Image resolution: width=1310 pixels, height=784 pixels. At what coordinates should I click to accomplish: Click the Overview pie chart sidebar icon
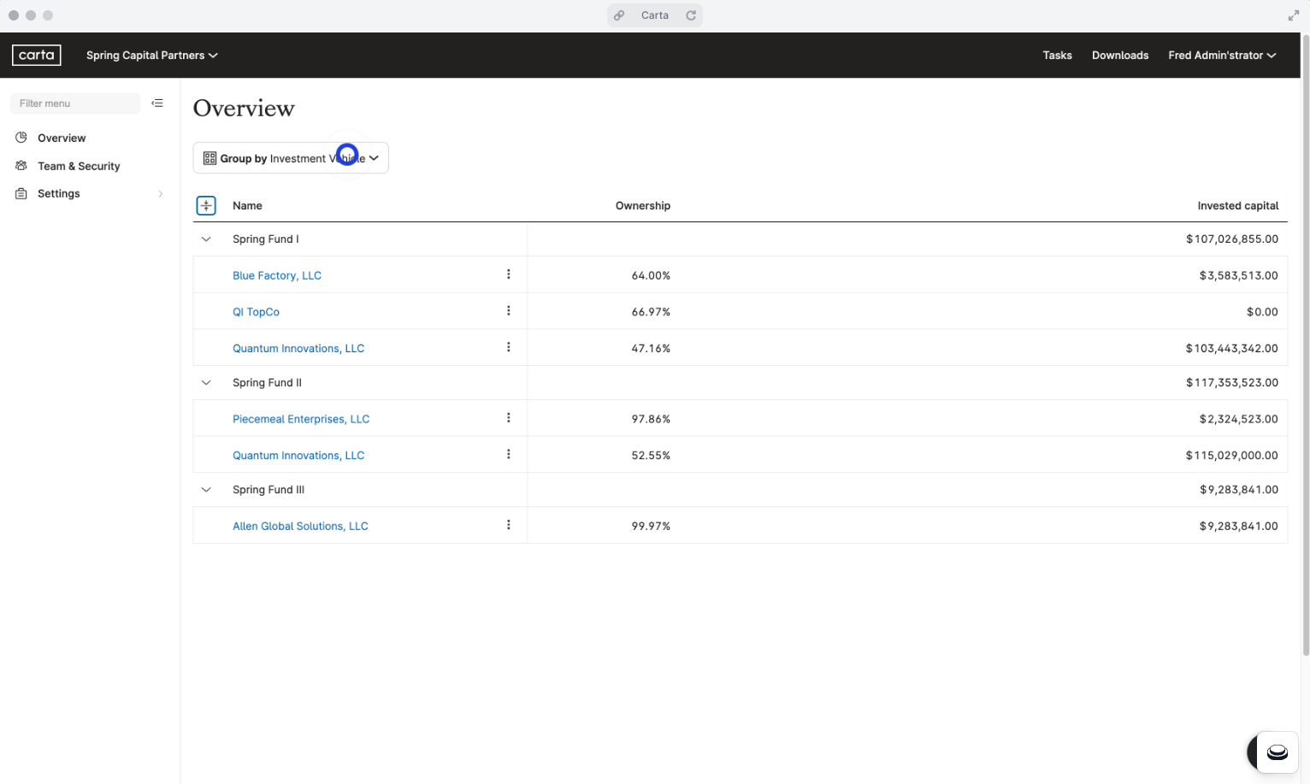pos(21,138)
